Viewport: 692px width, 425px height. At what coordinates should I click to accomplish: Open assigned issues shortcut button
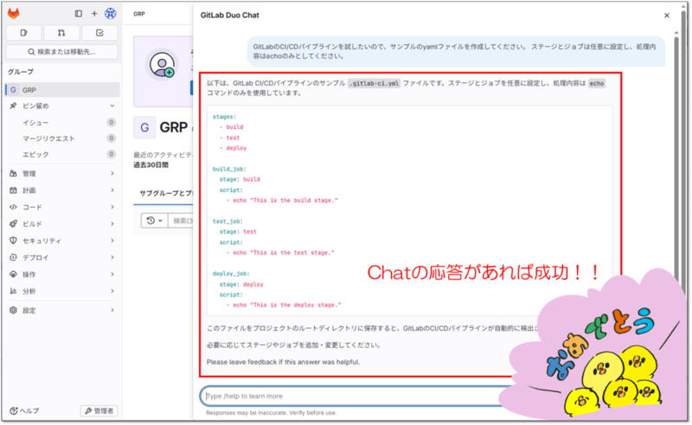[24, 33]
